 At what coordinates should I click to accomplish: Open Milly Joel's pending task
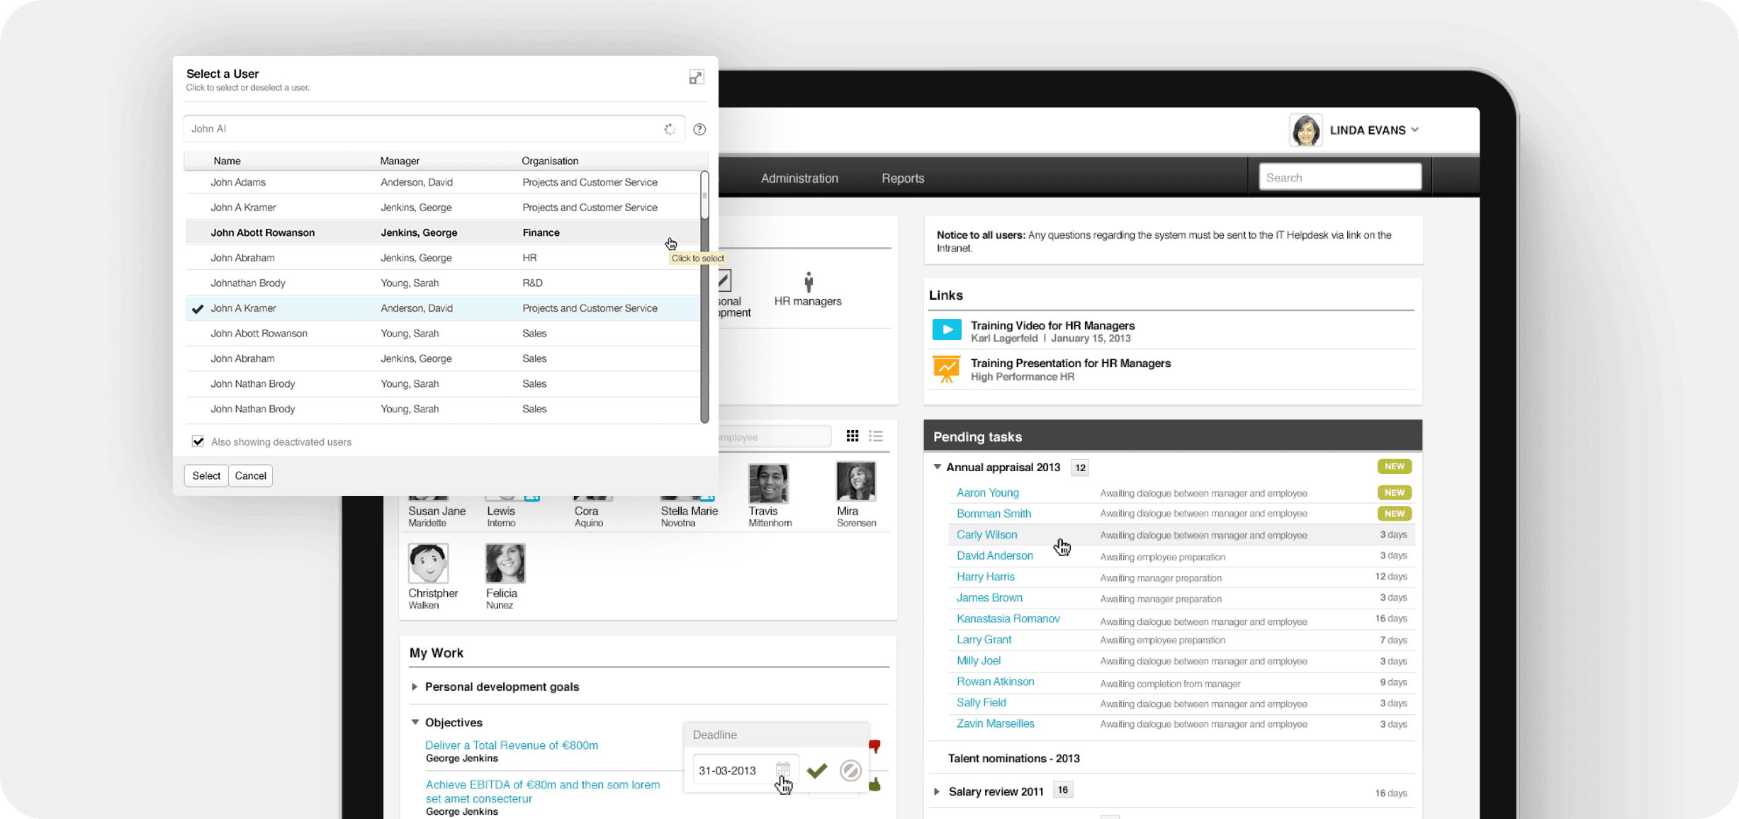point(979,660)
